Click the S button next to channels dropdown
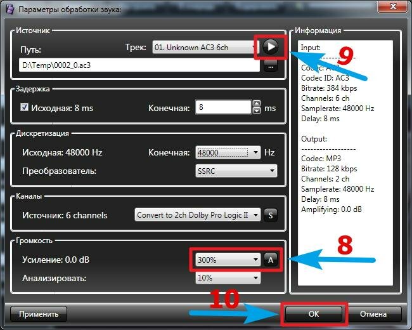This screenshot has width=412, height=330. click(271, 215)
